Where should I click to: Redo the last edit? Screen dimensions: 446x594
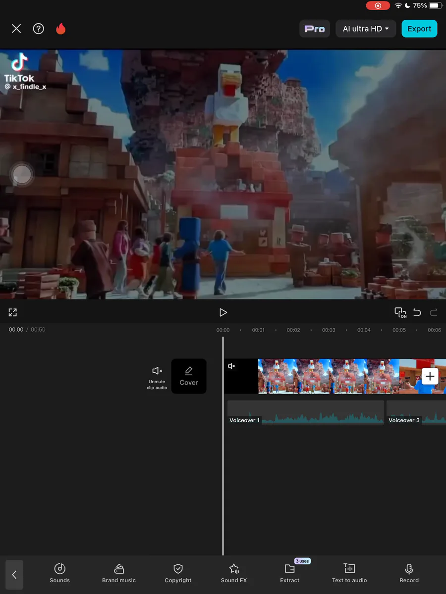(434, 312)
